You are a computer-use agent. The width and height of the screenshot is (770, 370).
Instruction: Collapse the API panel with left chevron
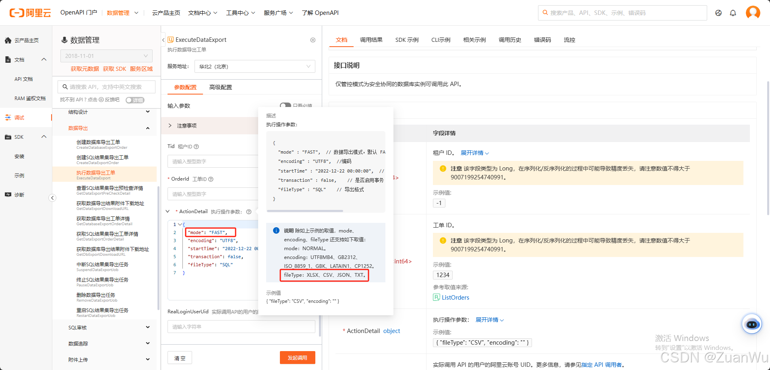[x=163, y=40]
